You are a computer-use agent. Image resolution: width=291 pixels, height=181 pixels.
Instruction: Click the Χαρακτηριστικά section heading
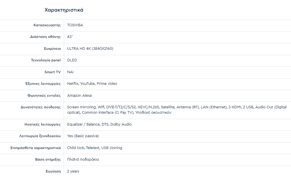64,10
